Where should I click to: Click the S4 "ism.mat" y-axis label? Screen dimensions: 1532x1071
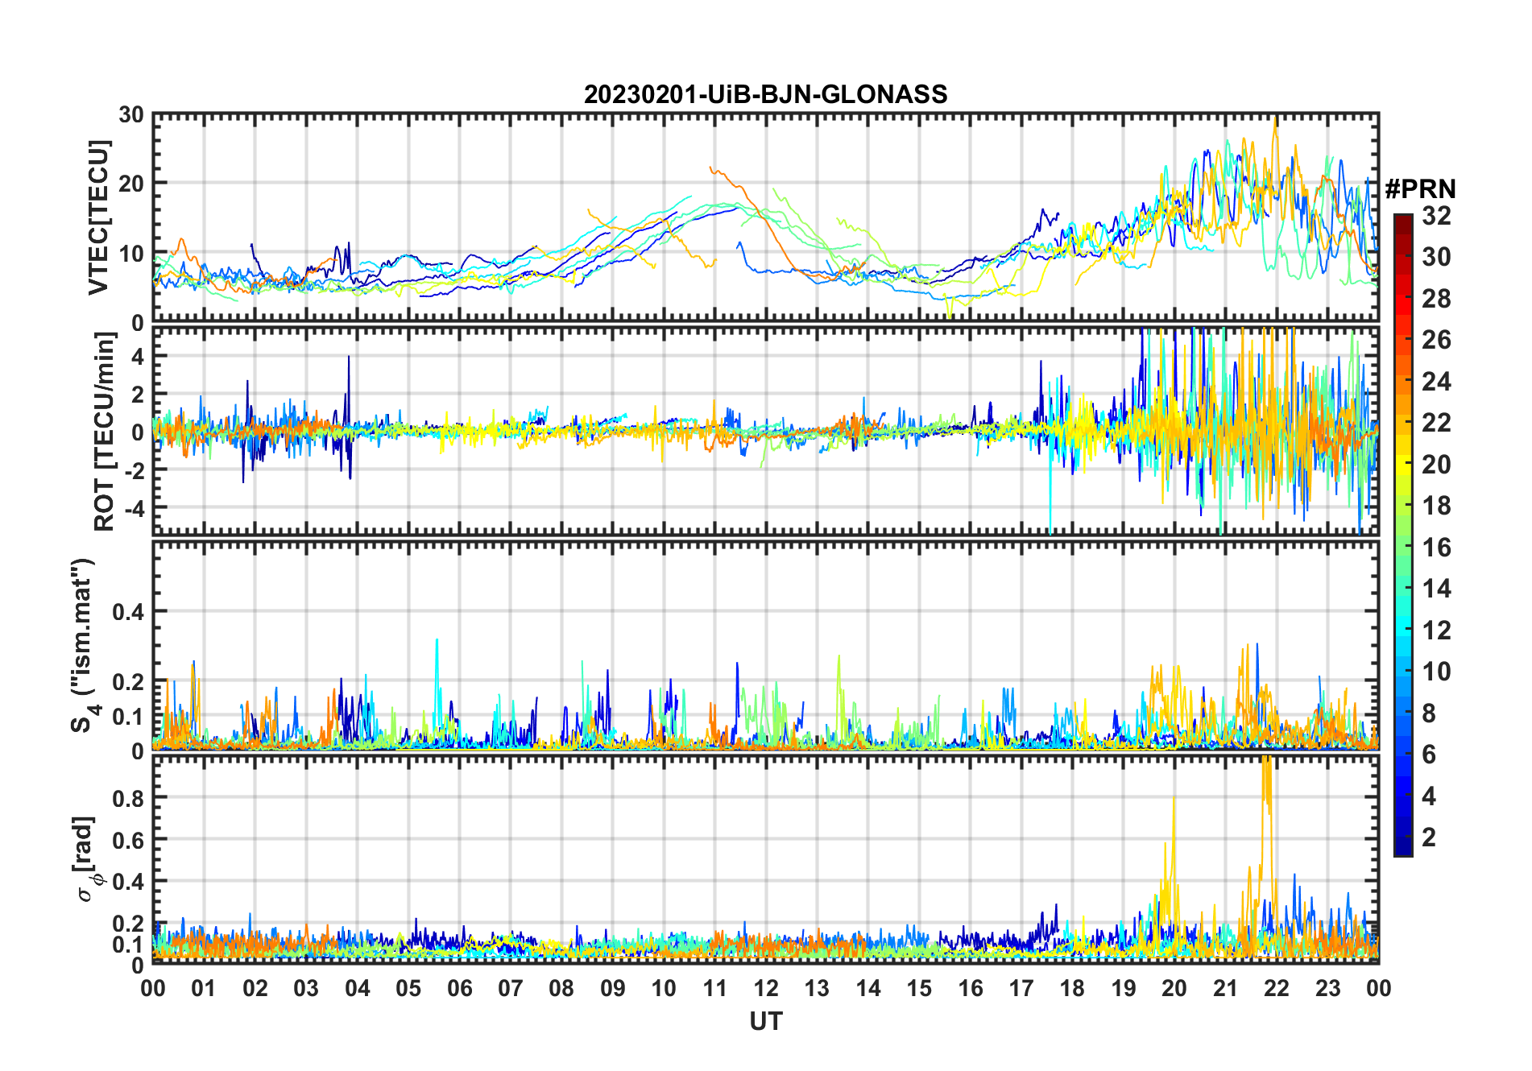pos(83,645)
